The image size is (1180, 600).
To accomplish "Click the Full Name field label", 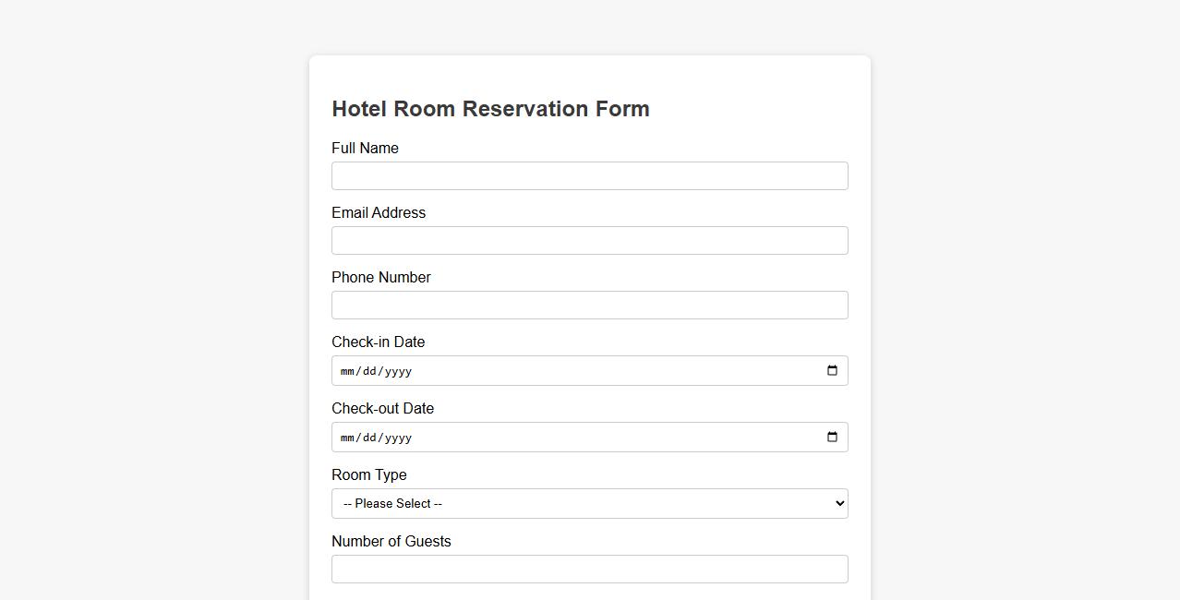I will 365,148.
